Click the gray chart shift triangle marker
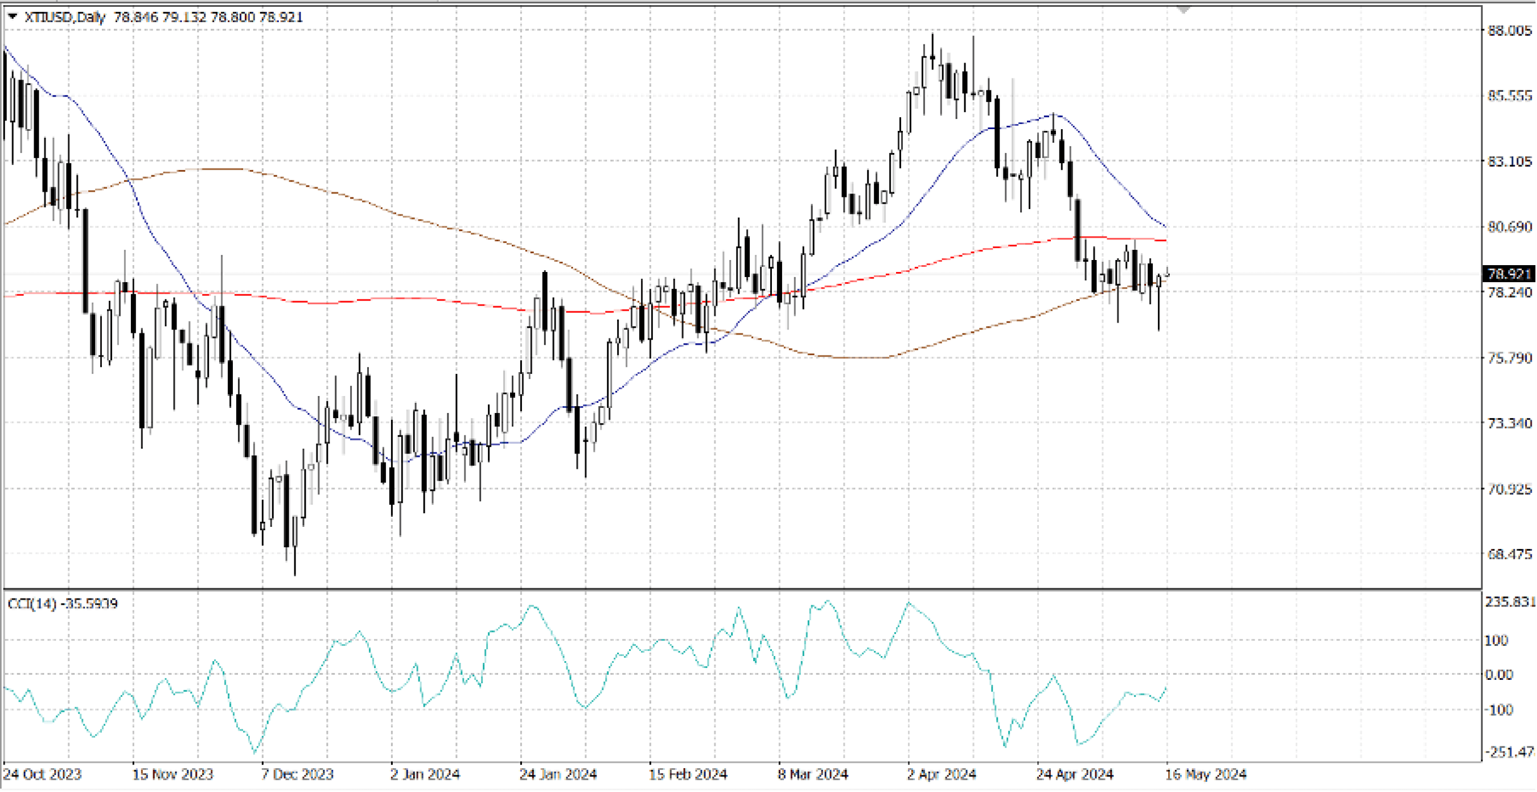The width and height of the screenshot is (1537, 792). click(1184, 10)
